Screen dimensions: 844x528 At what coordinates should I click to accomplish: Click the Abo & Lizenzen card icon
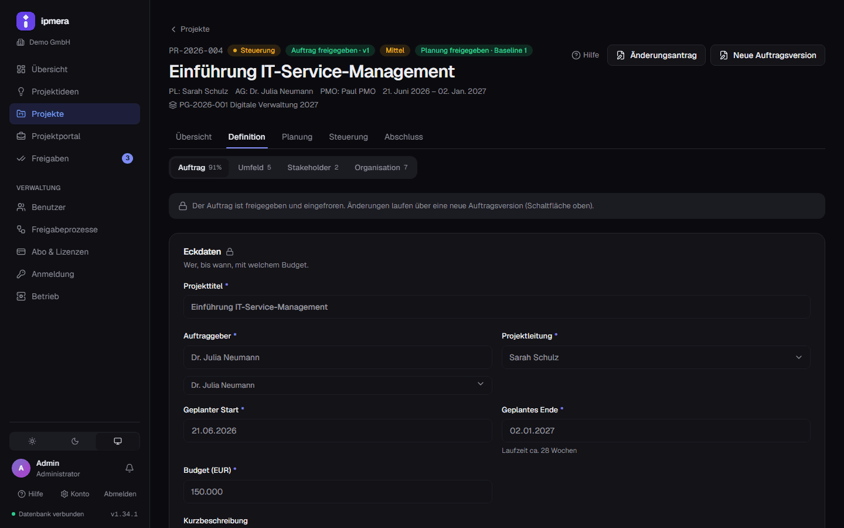point(21,252)
